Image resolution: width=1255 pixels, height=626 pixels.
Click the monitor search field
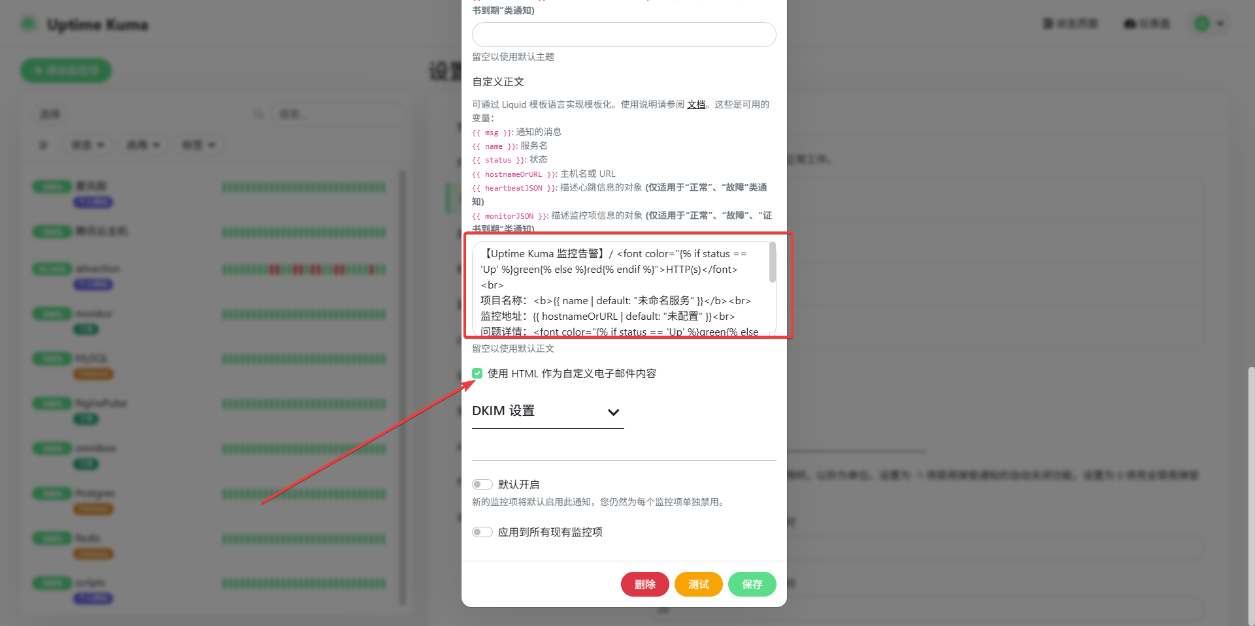click(338, 114)
